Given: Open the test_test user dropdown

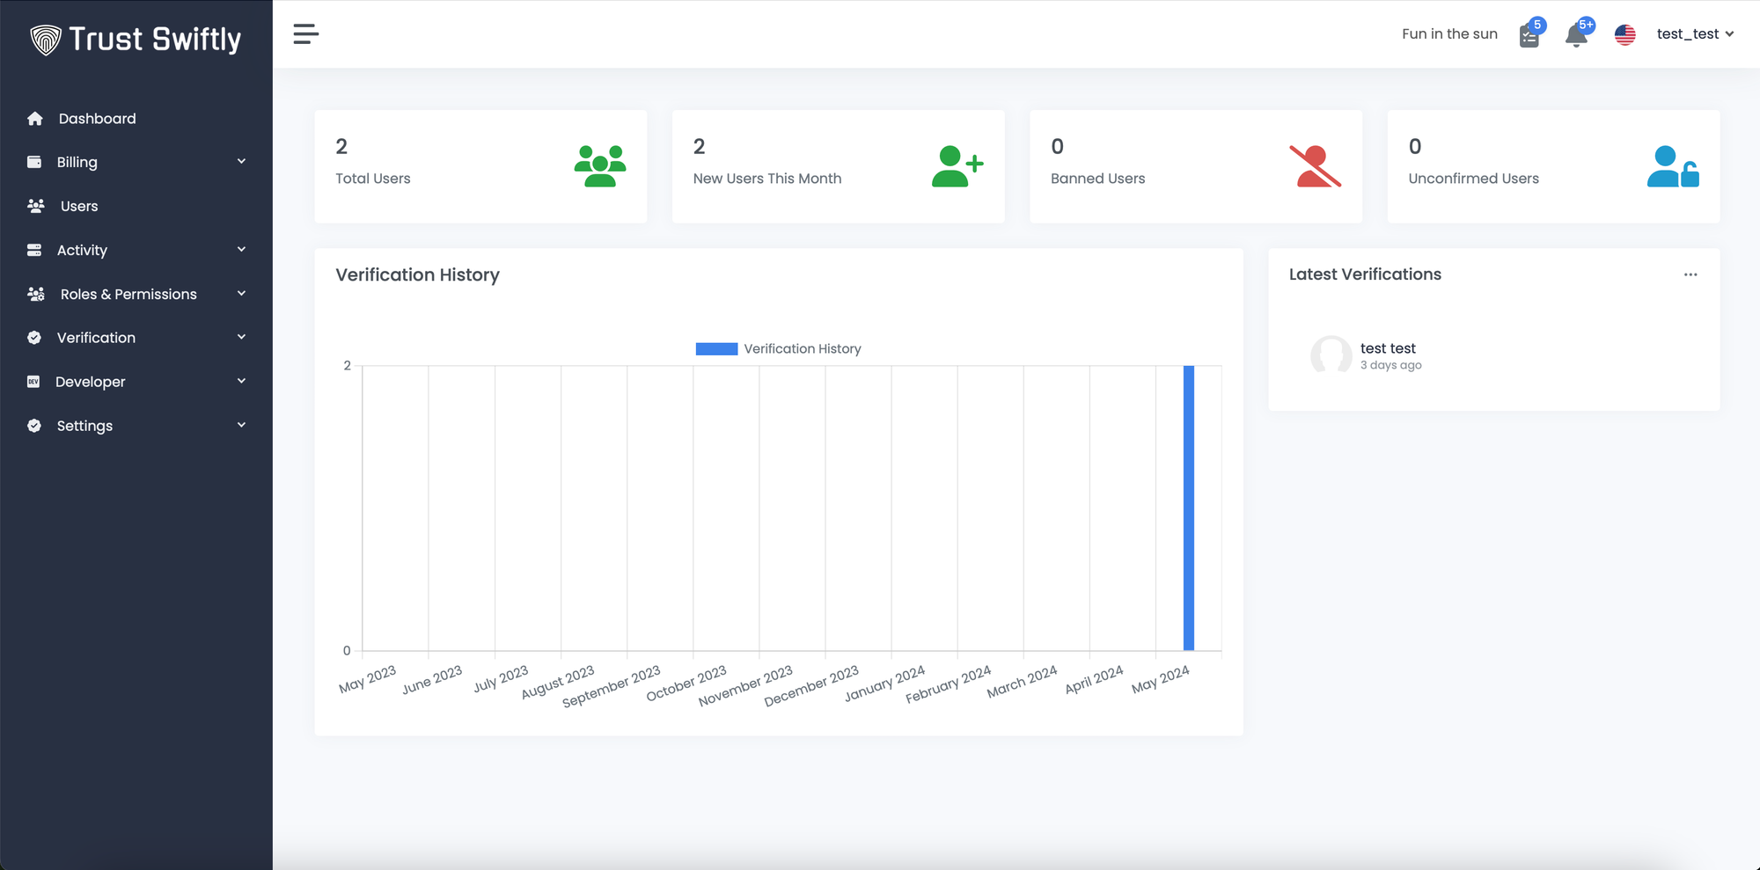Looking at the screenshot, I should click(x=1694, y=34).
